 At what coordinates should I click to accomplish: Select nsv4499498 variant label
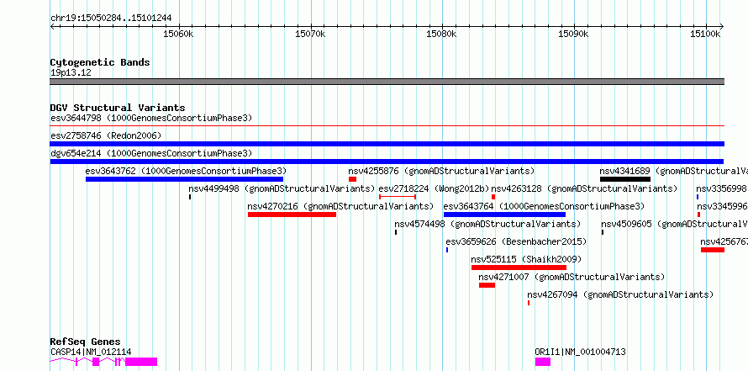[x=282, y=188]
